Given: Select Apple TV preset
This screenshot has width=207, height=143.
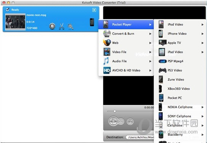Looking at the screenshot, I should click(180, 43).
